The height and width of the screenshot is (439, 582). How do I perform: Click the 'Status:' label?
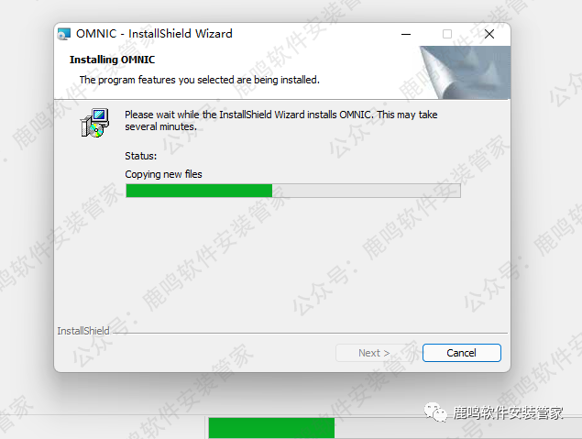coord(140,156)
